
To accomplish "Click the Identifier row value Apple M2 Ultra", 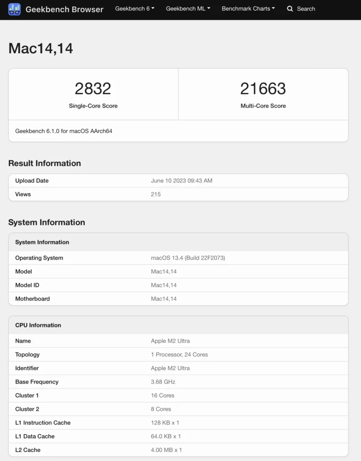I will (x=170, y=368).
